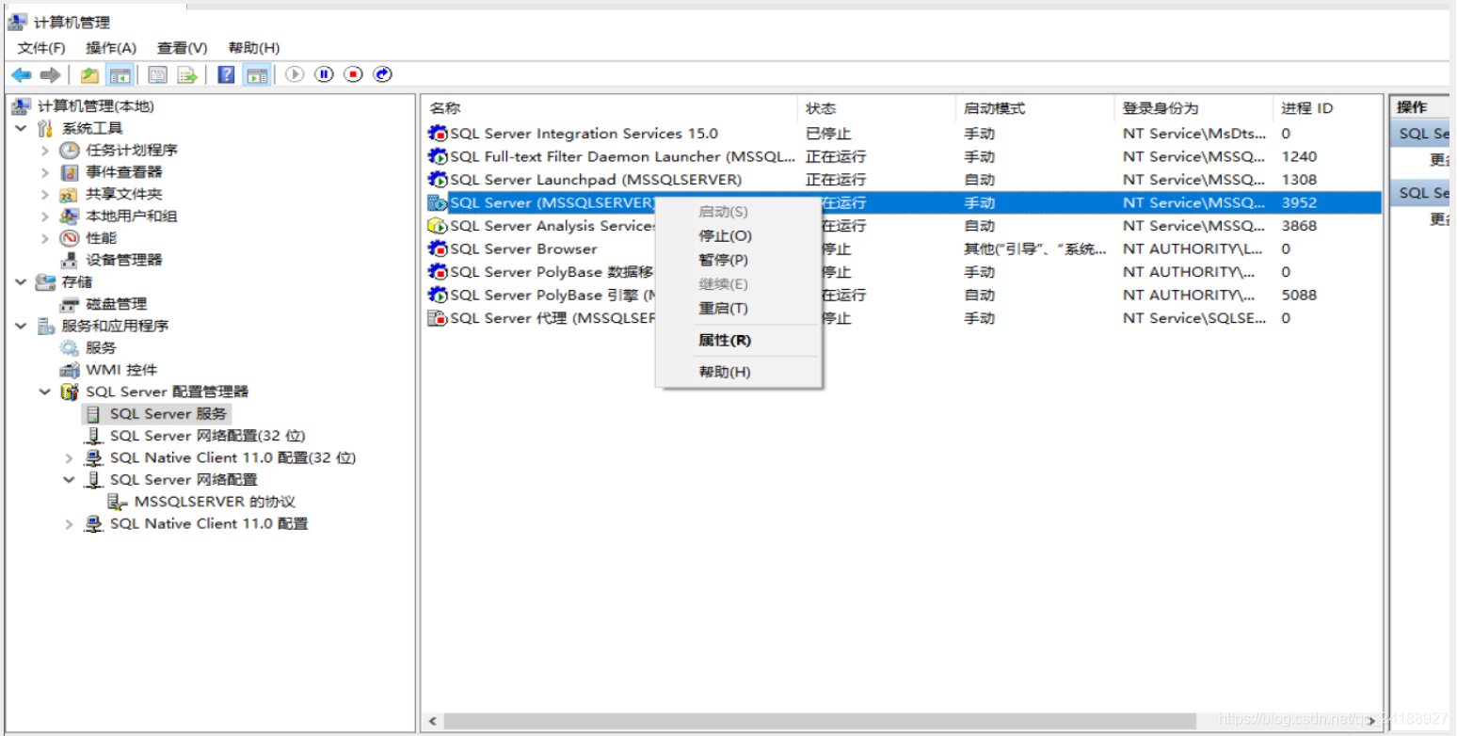1457x736 pixels.
Task: Collapse the 系统工具 tree node
Action: pyautogui.click(x=22, y=128)
